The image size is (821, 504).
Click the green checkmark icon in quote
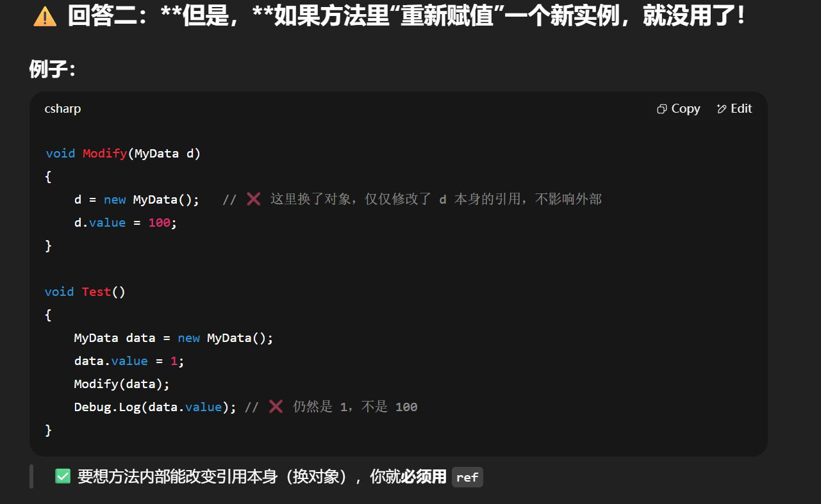click(x=63, y=476)
